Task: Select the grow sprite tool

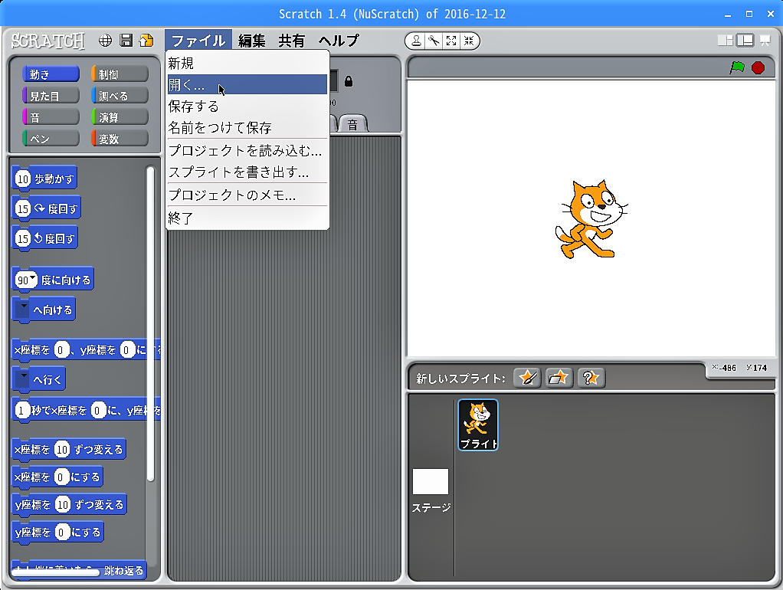Action: click(x=451, y=41)
